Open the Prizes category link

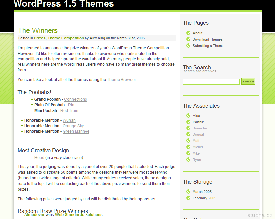pyautogui.click(x=40, y=38)
